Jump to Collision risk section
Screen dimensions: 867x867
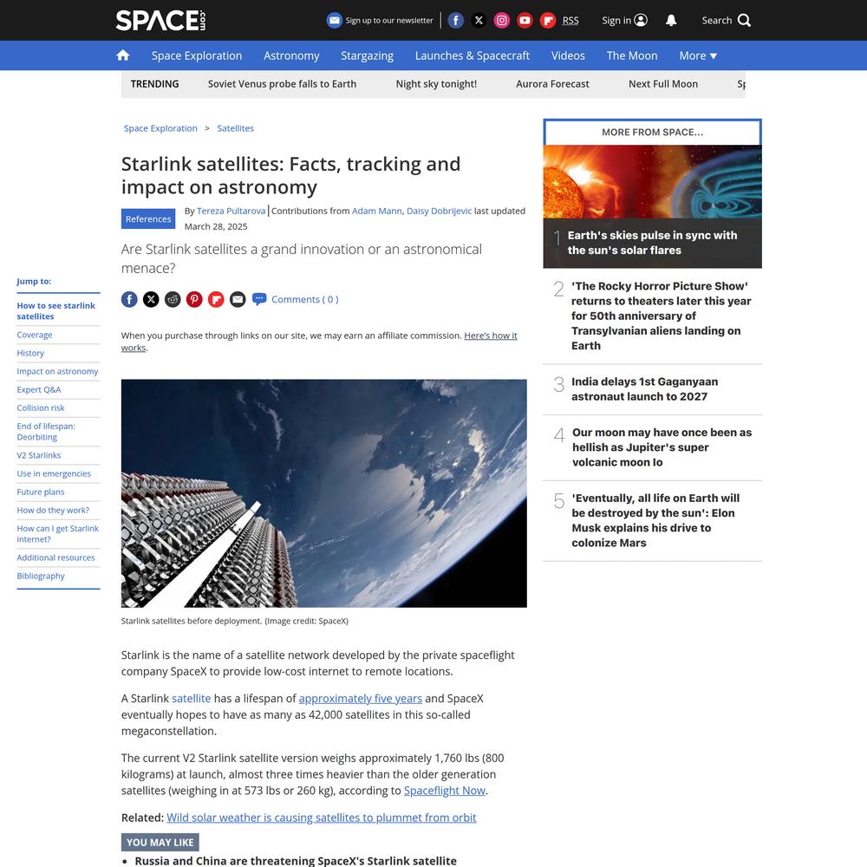41,407
